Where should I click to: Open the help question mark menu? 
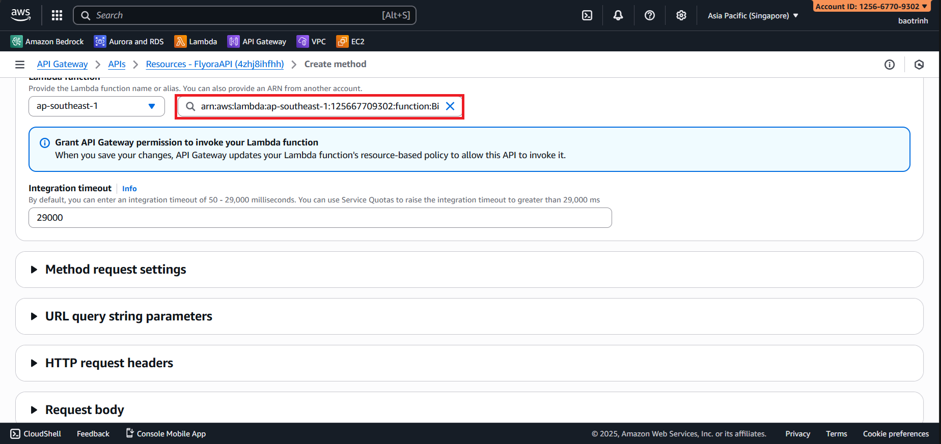tap(650, 15)
